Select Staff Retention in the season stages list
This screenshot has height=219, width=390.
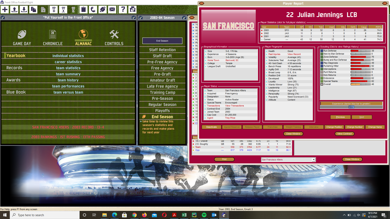[x=162, y=50]
